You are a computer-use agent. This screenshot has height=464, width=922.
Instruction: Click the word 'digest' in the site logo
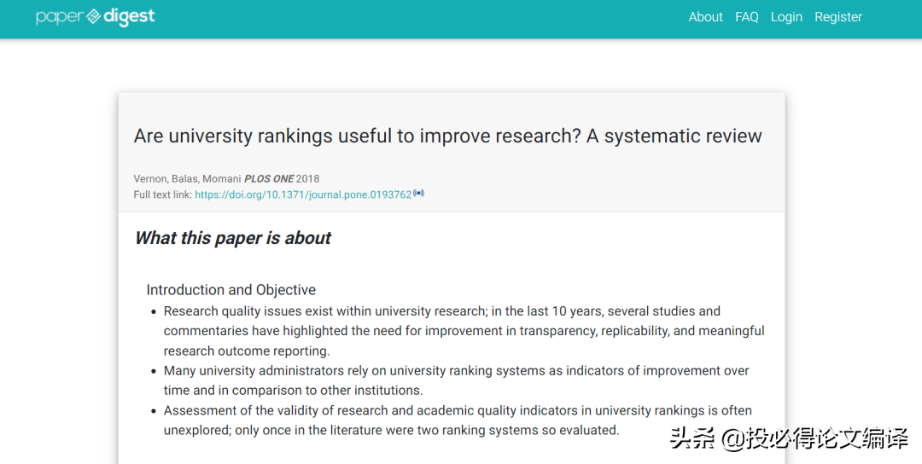tap(129, 17)
